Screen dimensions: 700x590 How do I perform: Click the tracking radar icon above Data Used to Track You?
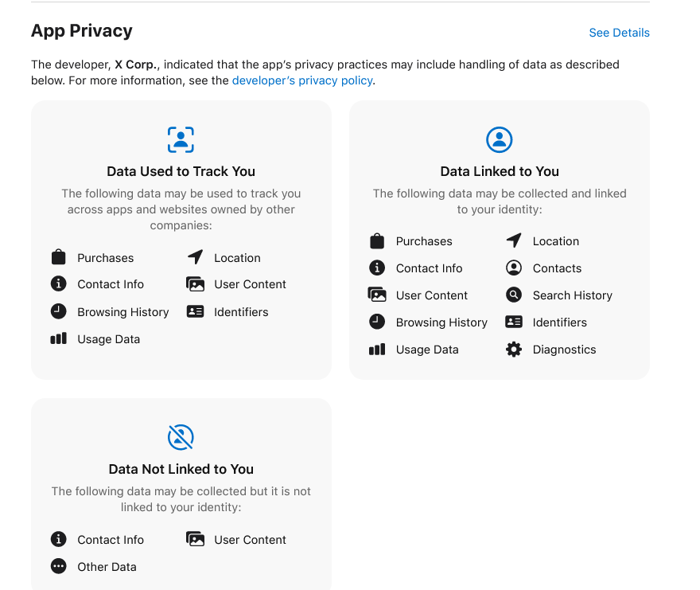pyautogui.click(x=181, y=139)
